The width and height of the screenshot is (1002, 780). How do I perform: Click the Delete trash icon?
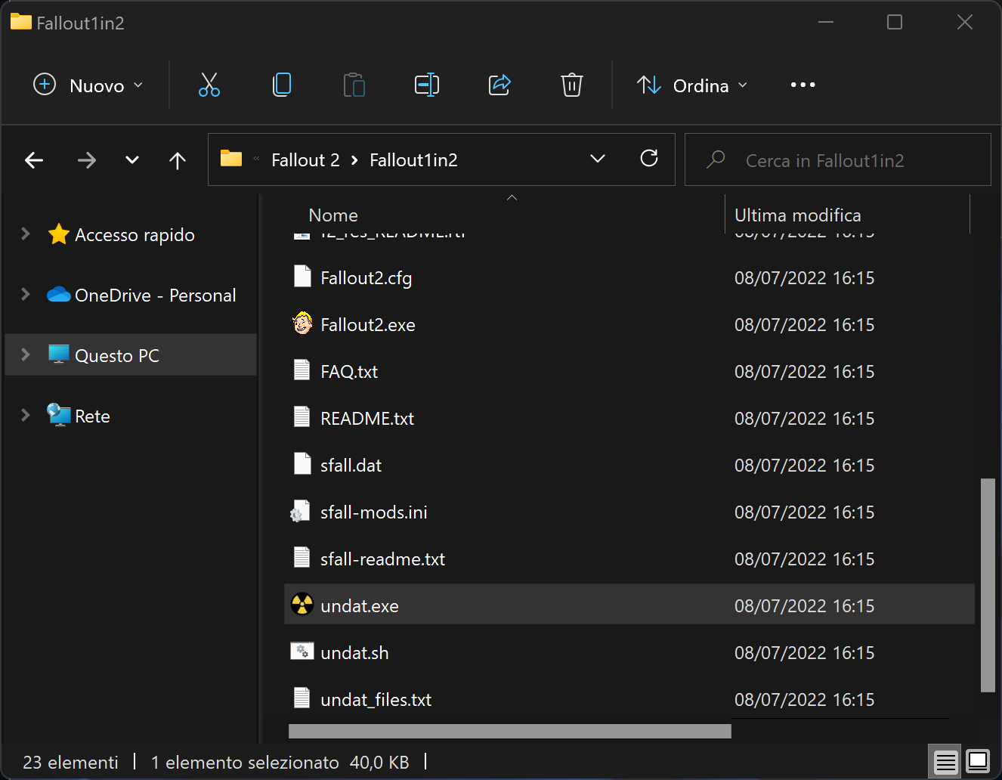point(572,85)
